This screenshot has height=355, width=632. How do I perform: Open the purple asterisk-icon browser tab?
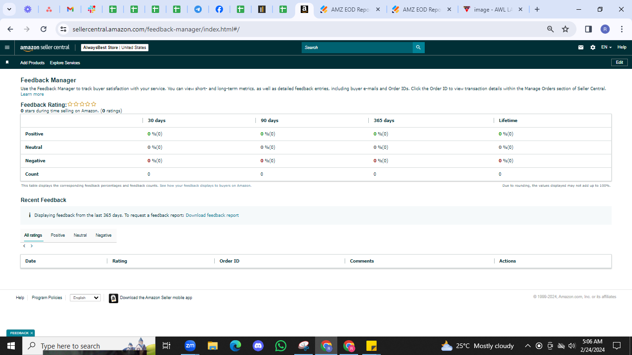click(28, 9)
